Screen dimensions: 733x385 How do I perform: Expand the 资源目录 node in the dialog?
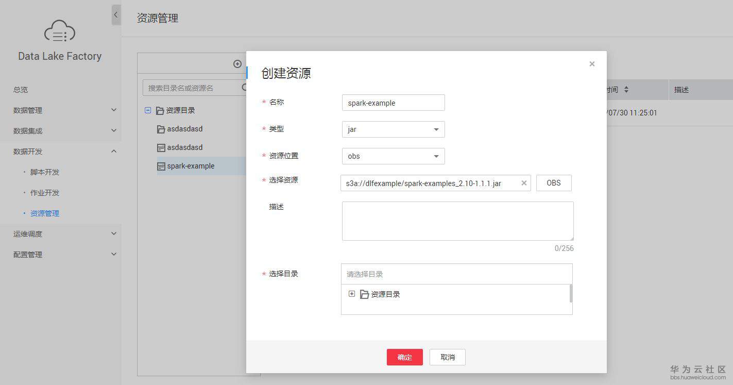click(x=352, y=294)
